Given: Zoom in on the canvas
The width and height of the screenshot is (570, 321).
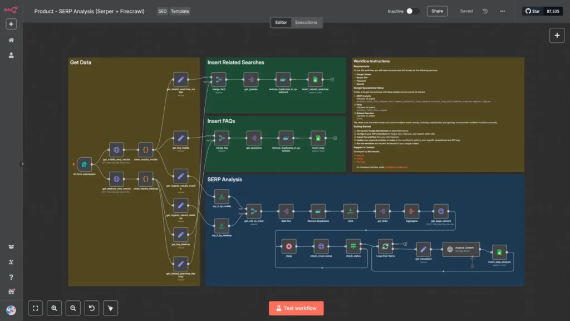Looking at the screenshot, I should coord(54,308).
